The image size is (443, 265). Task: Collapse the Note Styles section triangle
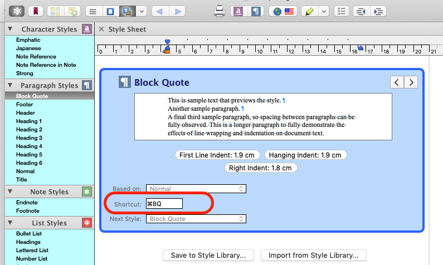11,192
